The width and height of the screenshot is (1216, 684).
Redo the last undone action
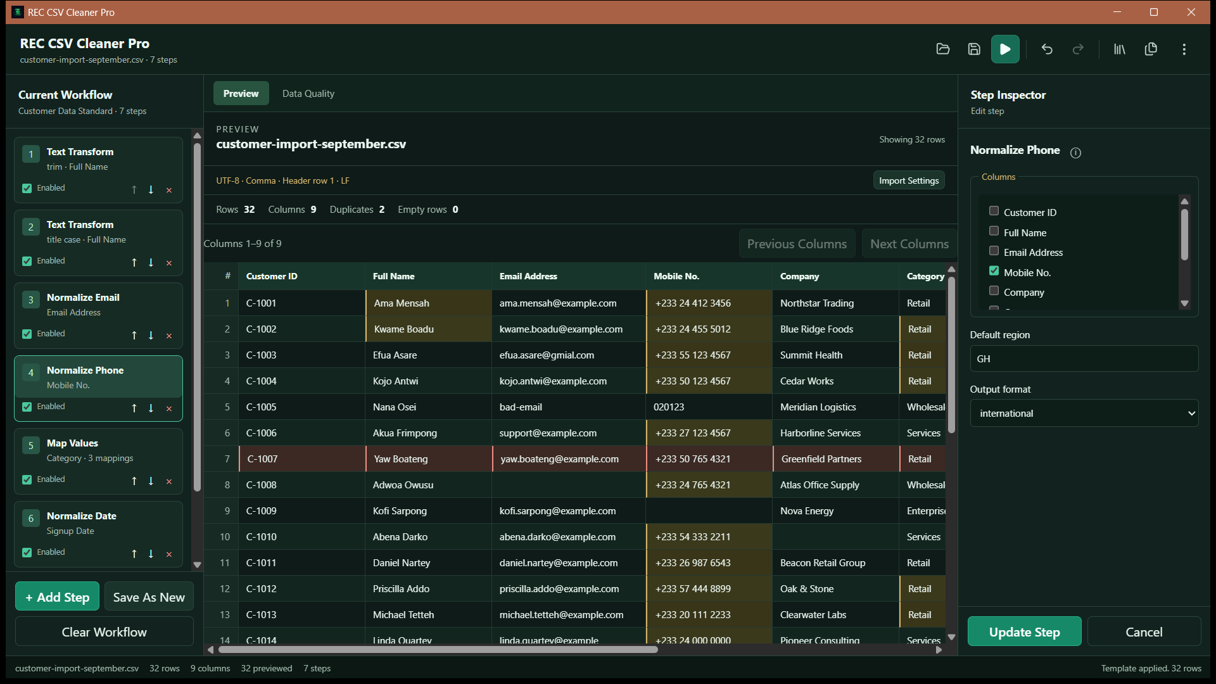(x=1078, y=49)
